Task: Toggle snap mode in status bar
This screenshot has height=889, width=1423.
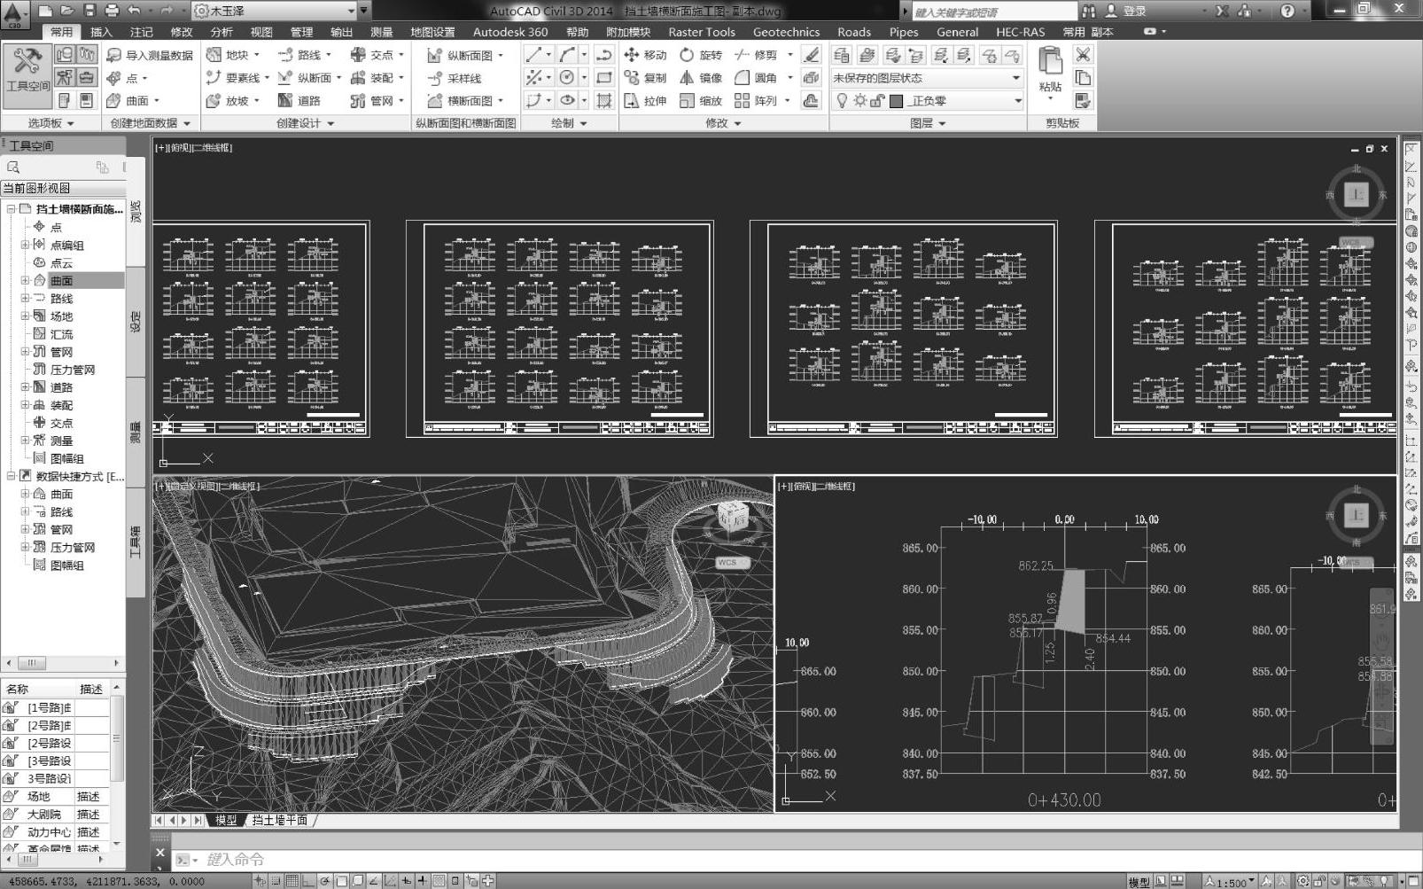Action: tap(276, 881)
